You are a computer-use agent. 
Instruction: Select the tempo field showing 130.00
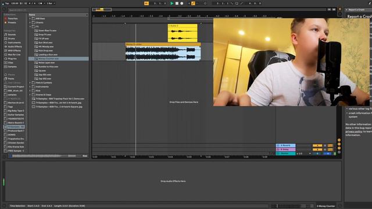point(15,3)
